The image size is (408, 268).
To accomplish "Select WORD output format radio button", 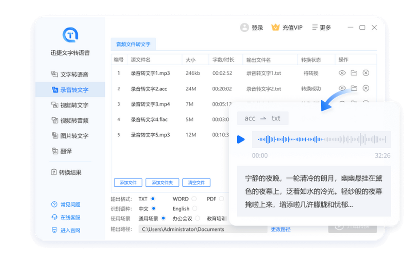I will (x=194, y=199).
